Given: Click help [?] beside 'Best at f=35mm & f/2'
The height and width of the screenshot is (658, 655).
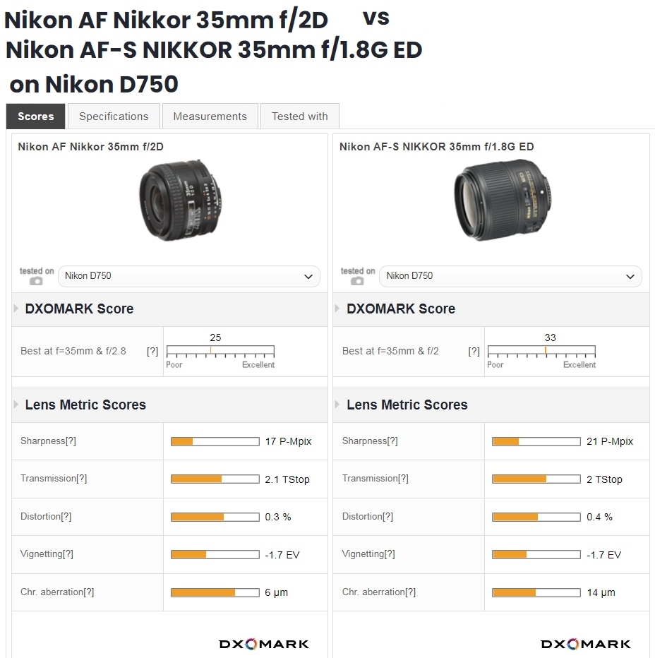Looking at the screenshot, I should [x=474, y=351].
